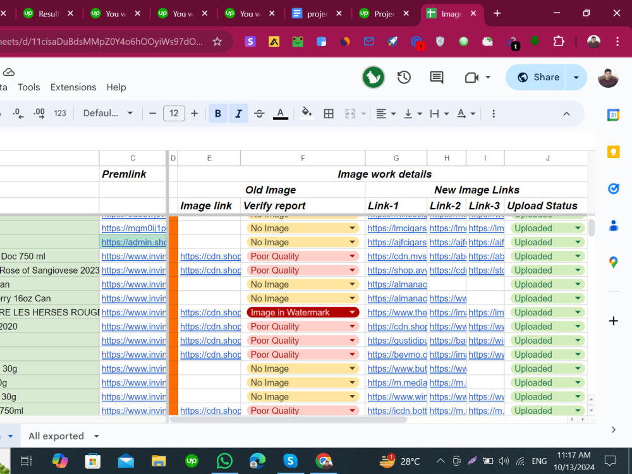Click the font size field showing 12
The width and height of the screenshot is (632, 474).
click(x=174, y=113)
